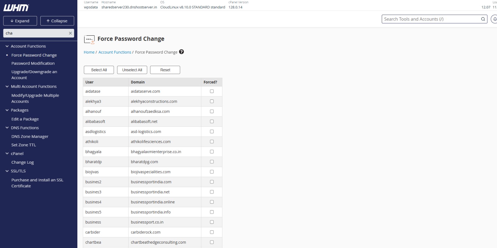The height and width of the screenshot is (248, 497).
Task: Collapse the SSL/TLS sidebar section
Action: [7, 171]
